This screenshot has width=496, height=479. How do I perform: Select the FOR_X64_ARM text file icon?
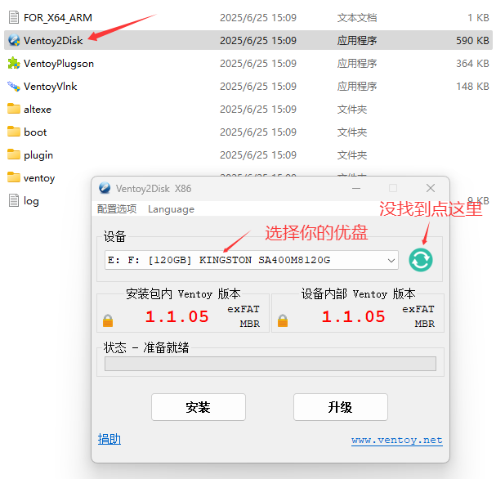tap(14, 17)
